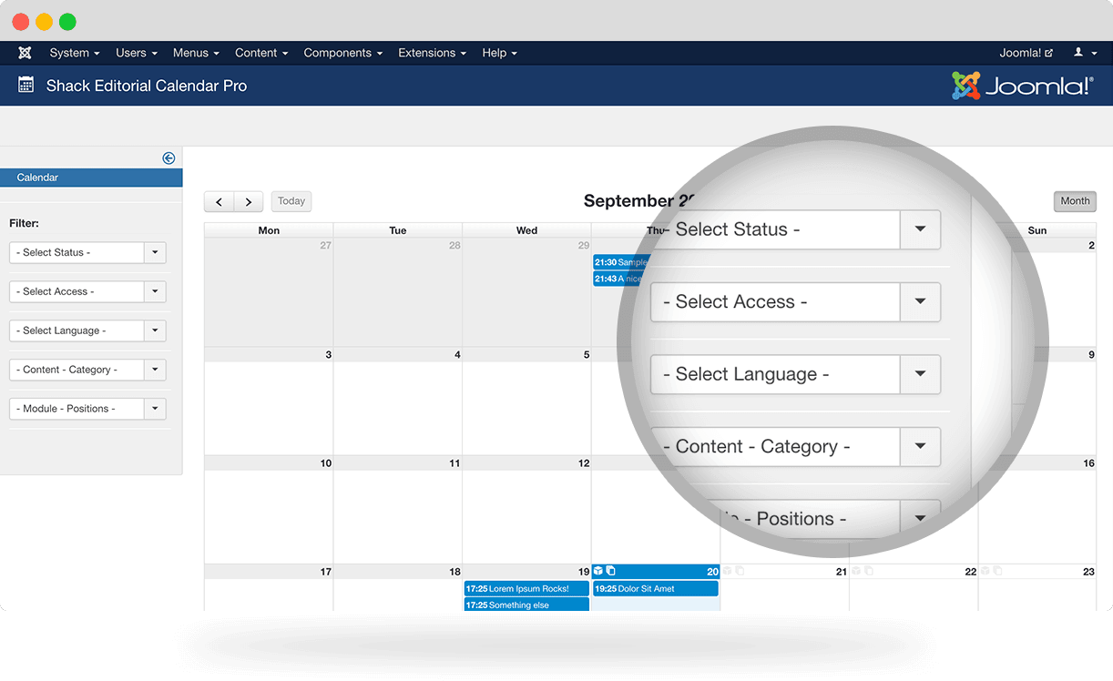Open the Content - Category filter dropdown in the sidebar

(x=87, y=370)
